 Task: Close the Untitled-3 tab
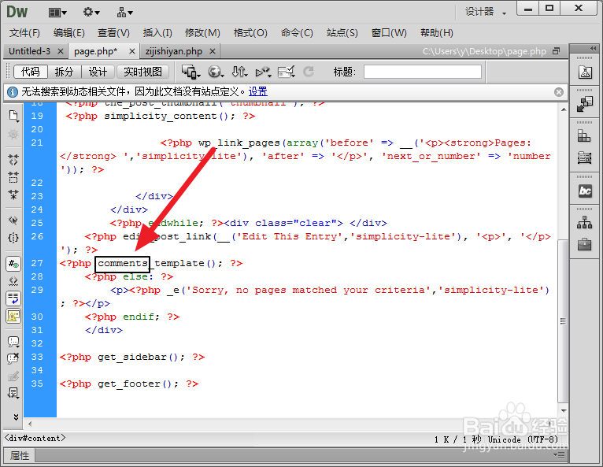(61, 51)
